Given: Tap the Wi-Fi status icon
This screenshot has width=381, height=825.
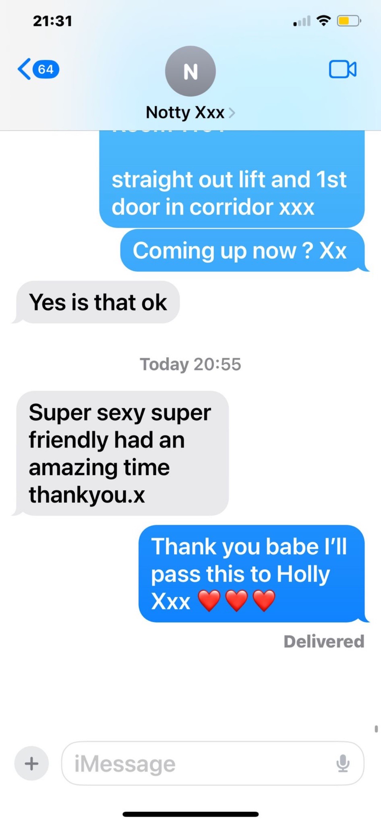Looking at the screenshot, I should point(323,21).
